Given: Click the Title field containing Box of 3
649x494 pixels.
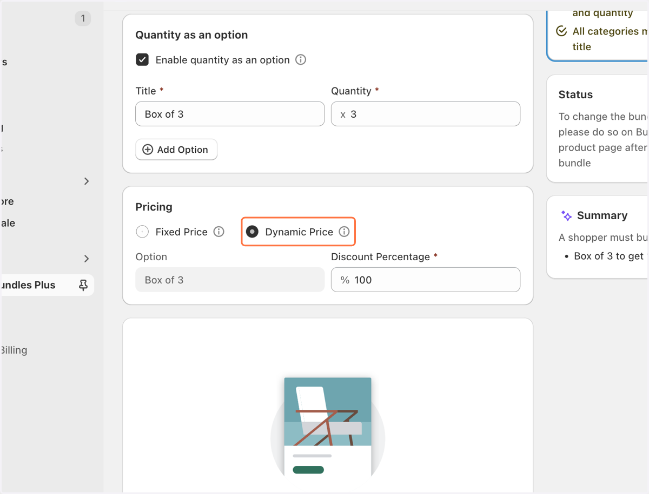Looking at the screenshot, I should pos(230,114).
